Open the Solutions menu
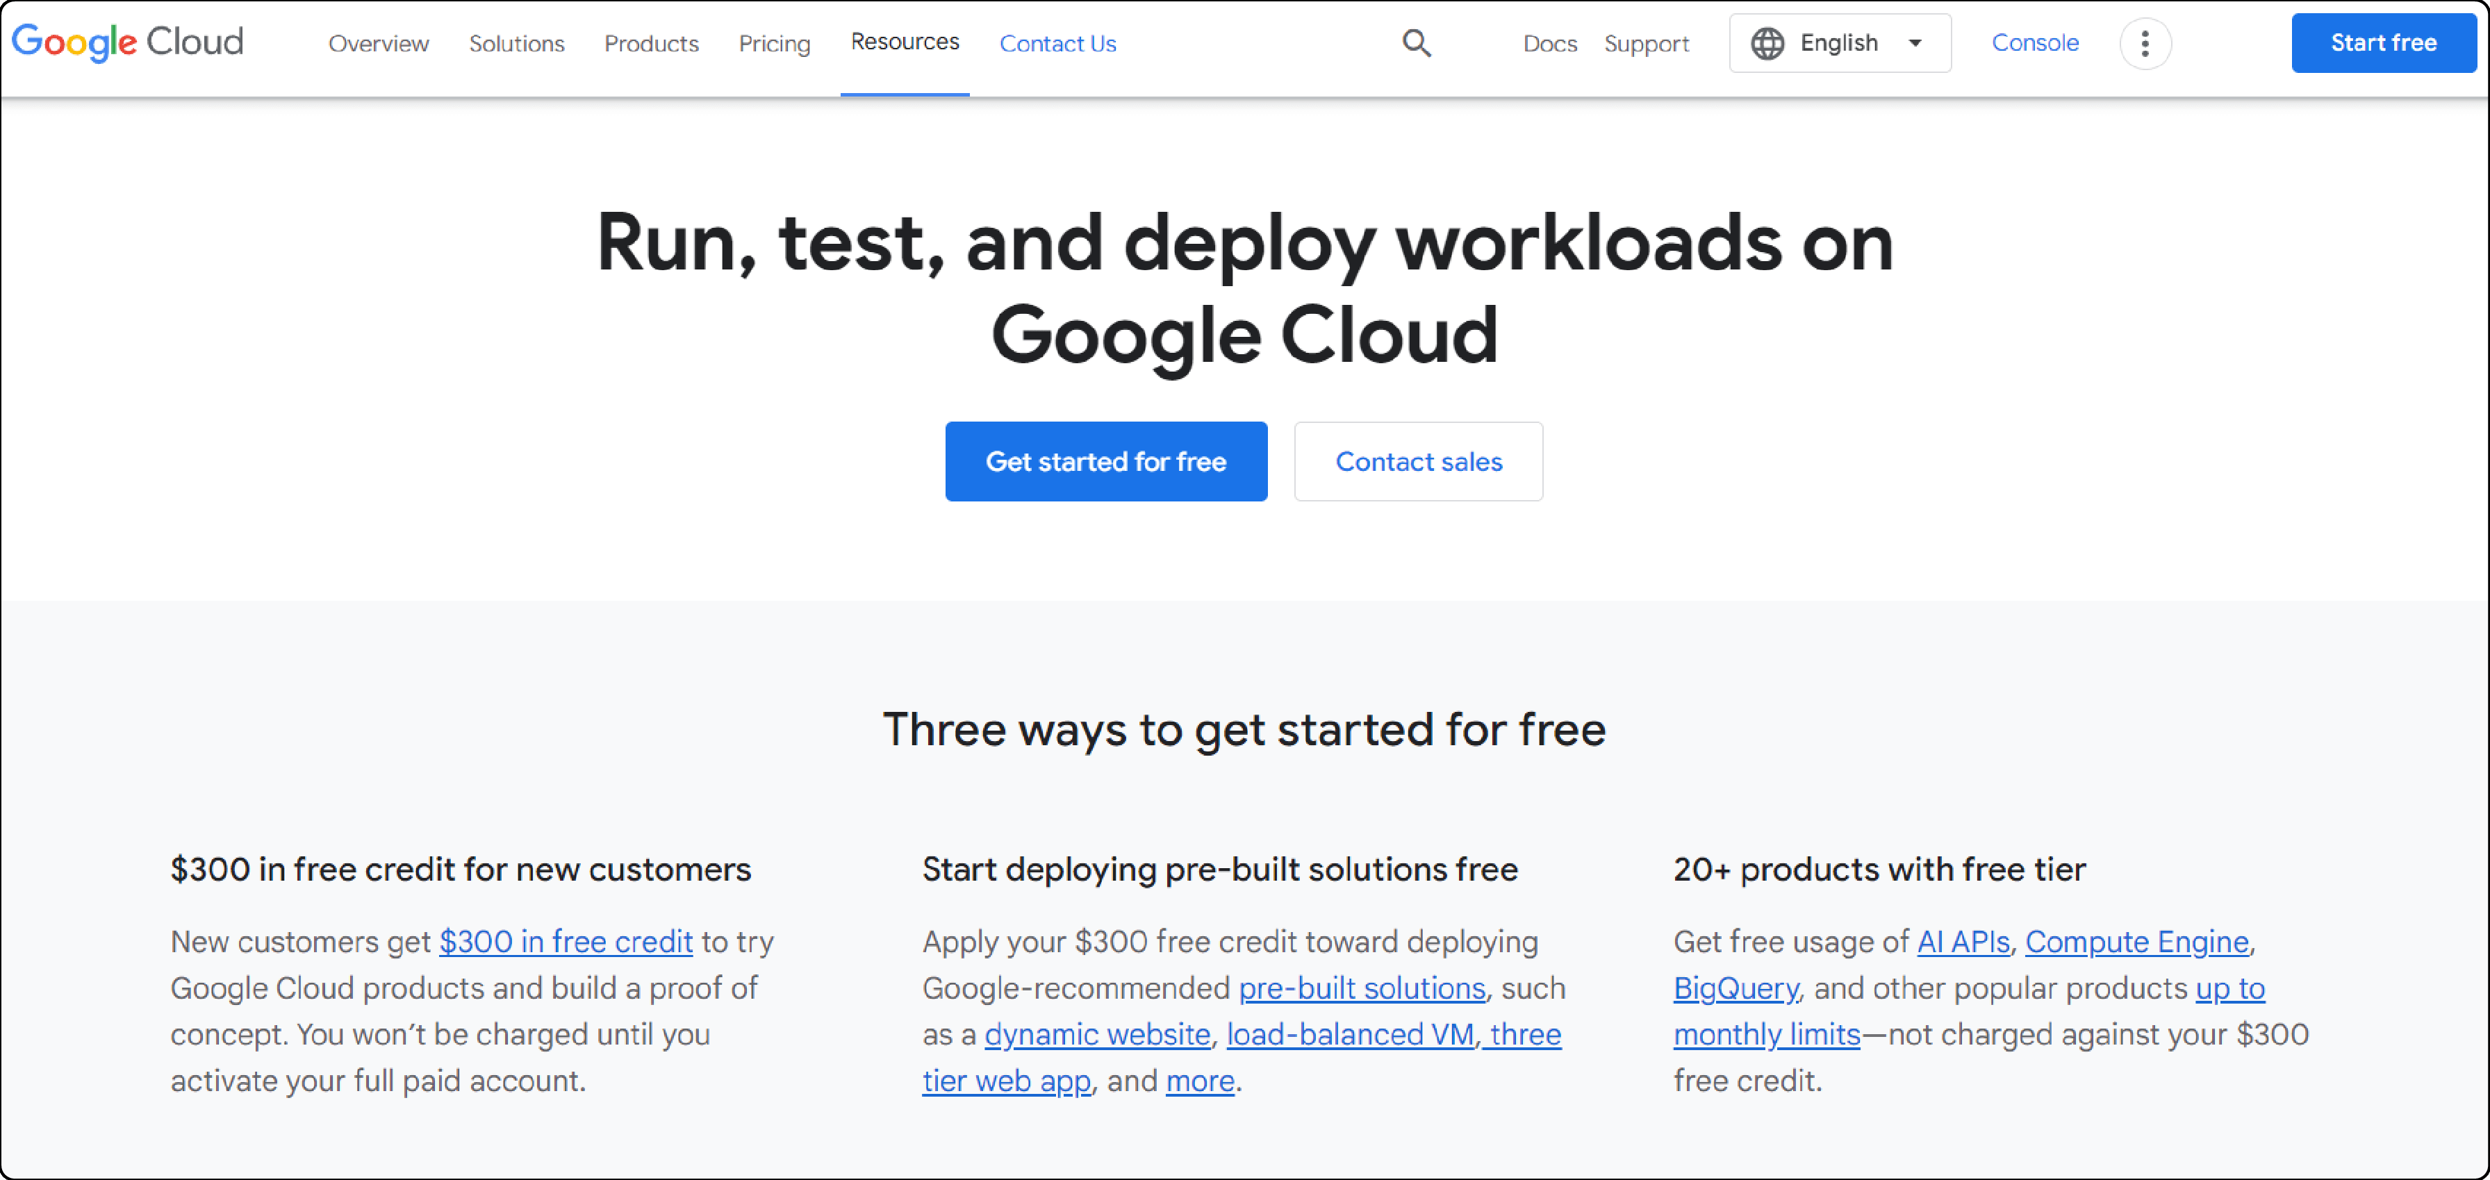Image resolution: width=2490 pixels, height=1180 pixels. pos(516,44)
